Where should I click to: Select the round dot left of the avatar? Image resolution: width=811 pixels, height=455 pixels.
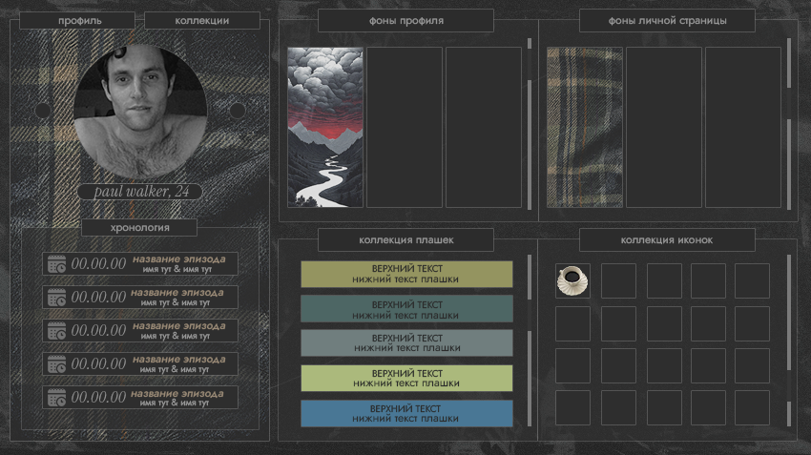pos(43,111)
